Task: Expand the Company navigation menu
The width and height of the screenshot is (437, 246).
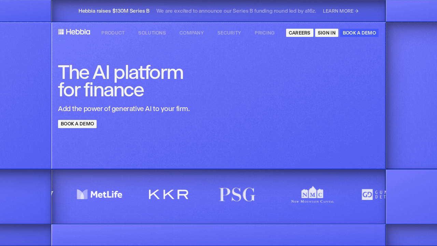Action: click(x=192, y=33)
